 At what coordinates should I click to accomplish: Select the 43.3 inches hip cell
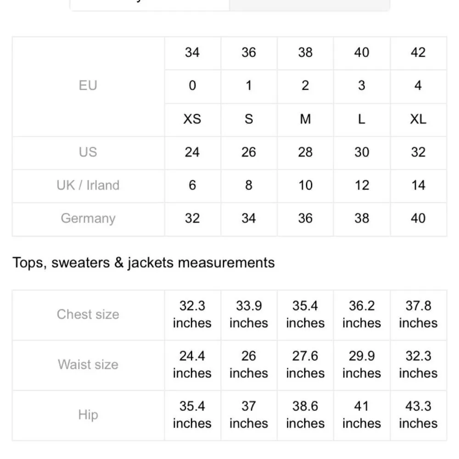418,415
